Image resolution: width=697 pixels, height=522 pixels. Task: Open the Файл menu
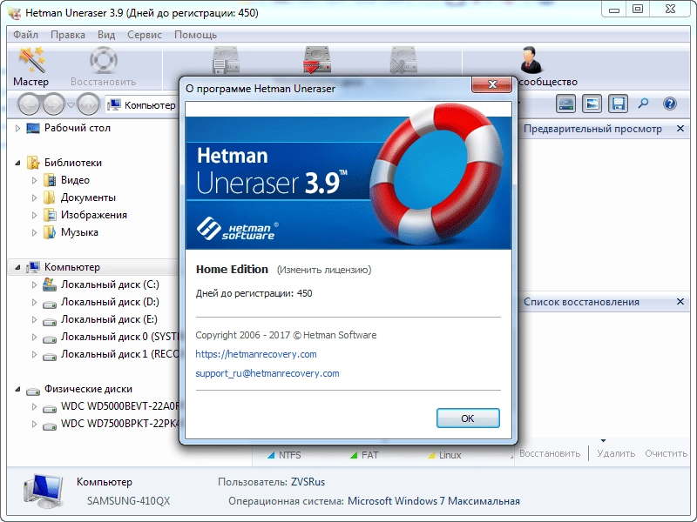point(25,35)
